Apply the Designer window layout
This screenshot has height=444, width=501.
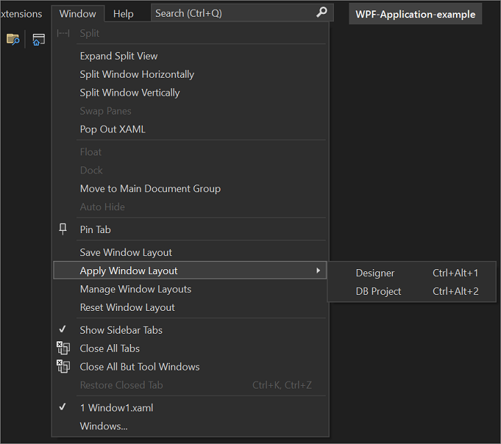tap(375, 273)
